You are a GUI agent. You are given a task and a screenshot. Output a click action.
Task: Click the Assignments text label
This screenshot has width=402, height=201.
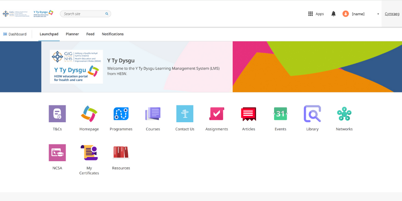[x=217, y=129]
